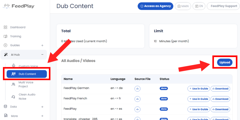Go to Dashboard in sidebar

(18, 27)
